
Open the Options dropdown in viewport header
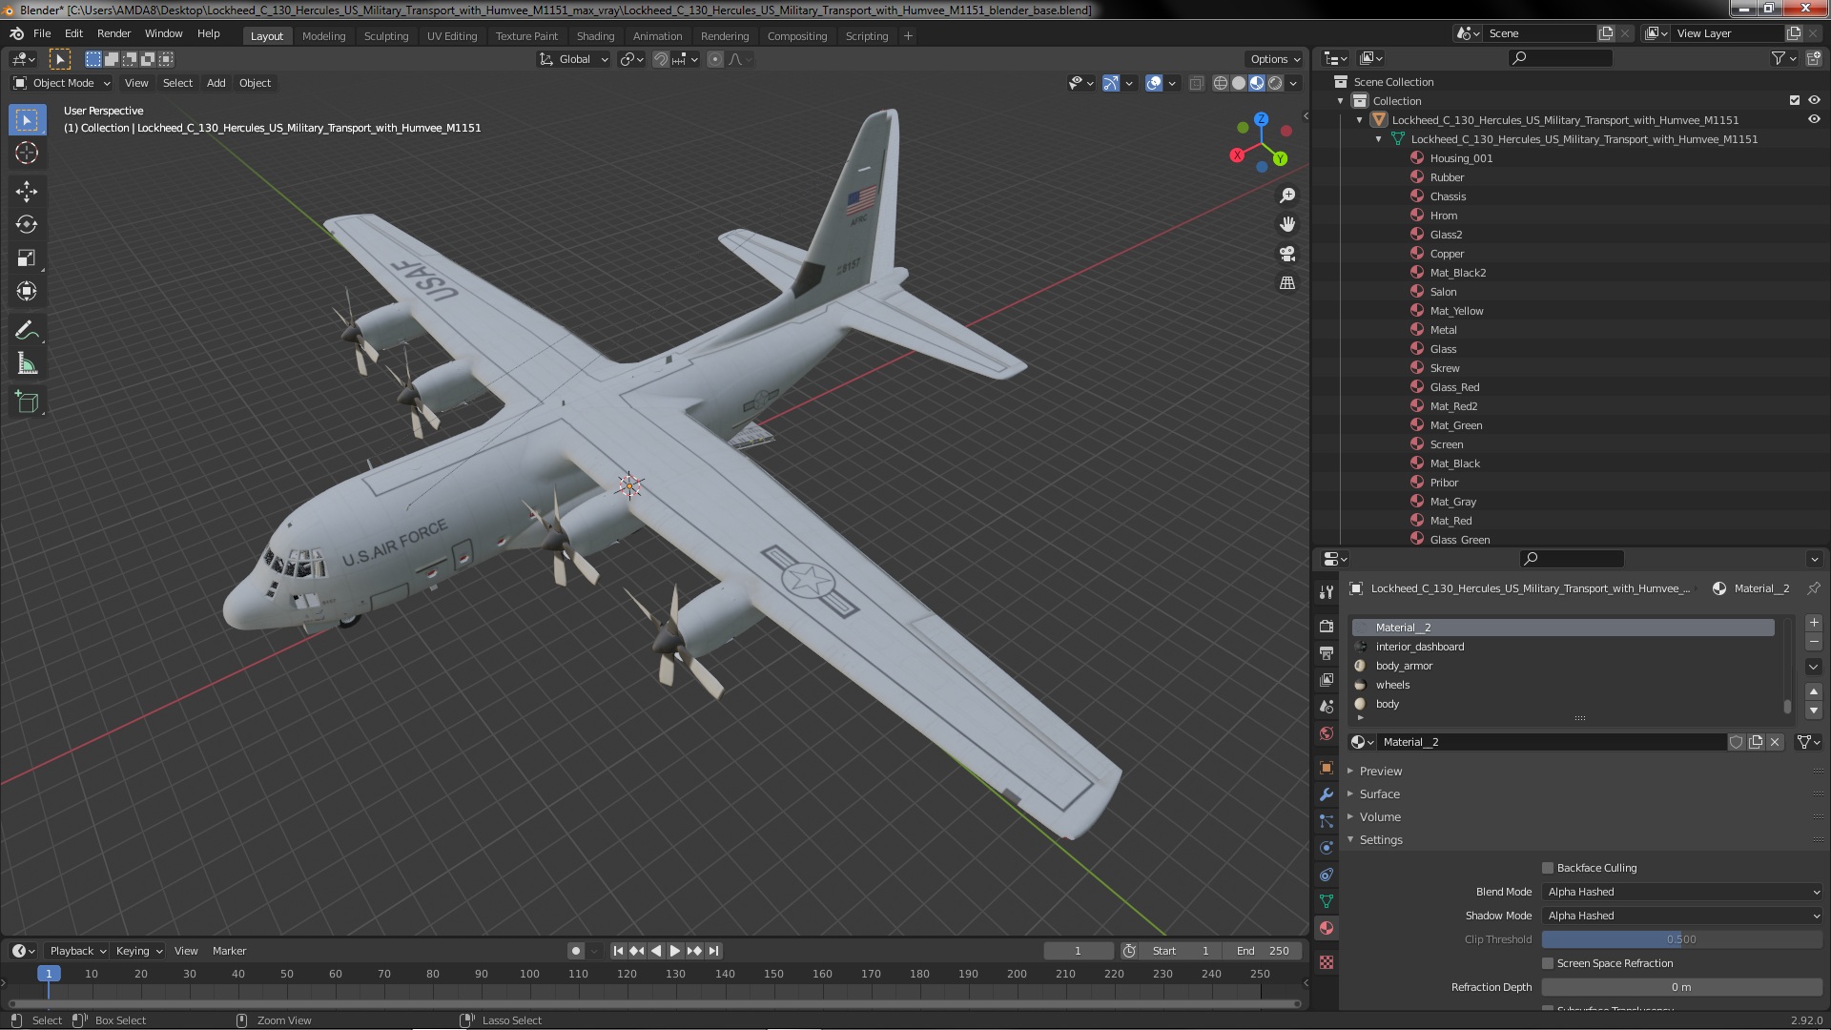pos(1275,59)
